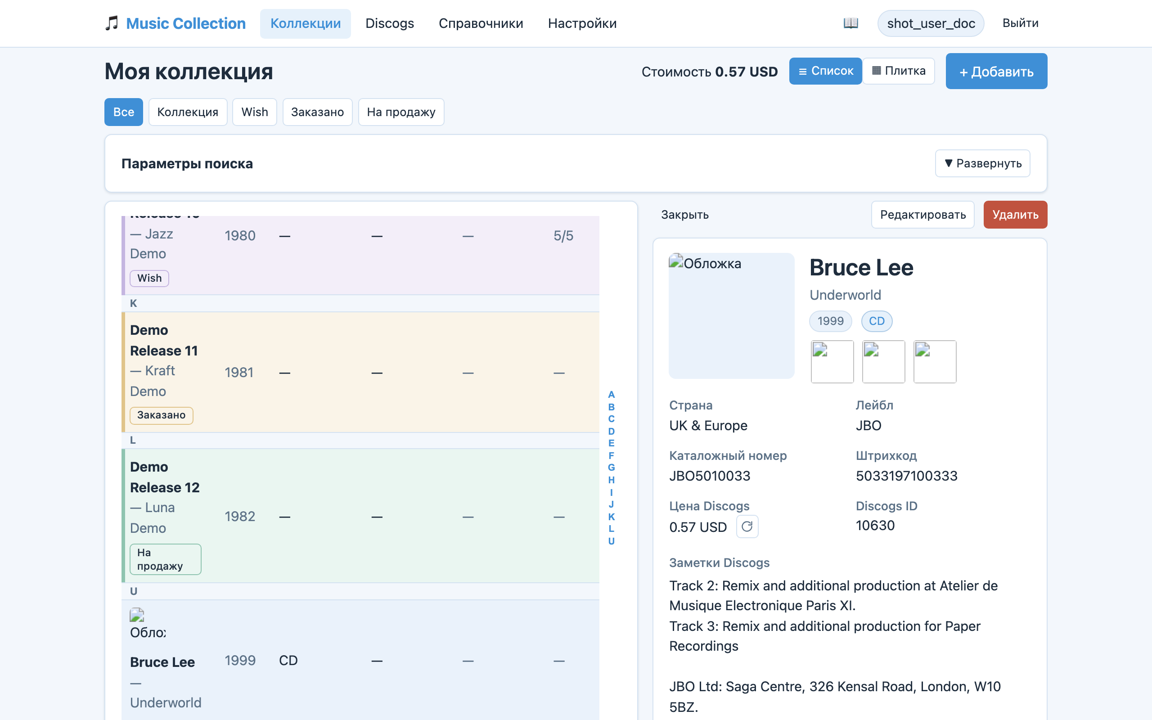Click the Стоимость 0.57 USD total
This screenshot has height=720, width=1152.
709,72
